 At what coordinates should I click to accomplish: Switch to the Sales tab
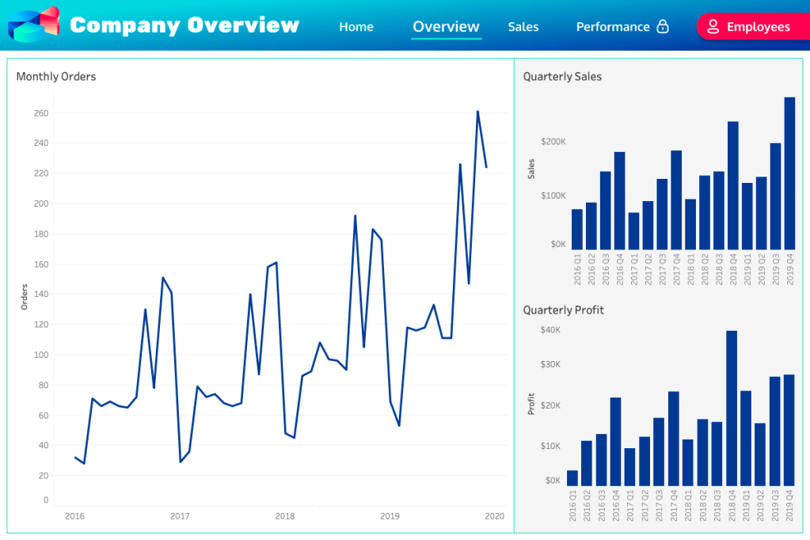pyautogui.click(x=523, y=27)
